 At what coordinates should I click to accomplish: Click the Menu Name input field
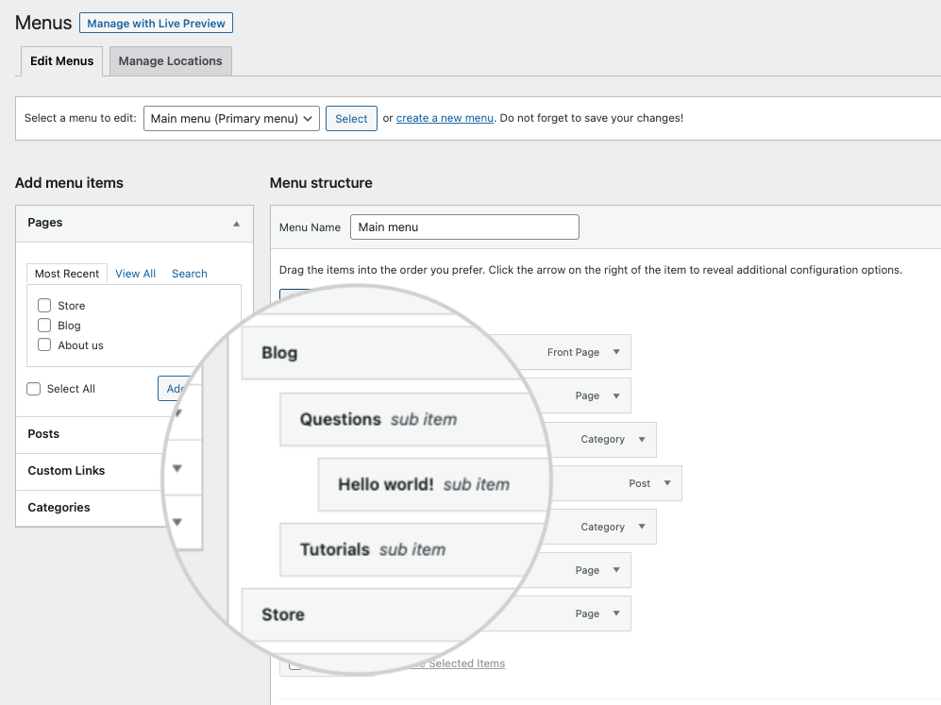[464, 227]
